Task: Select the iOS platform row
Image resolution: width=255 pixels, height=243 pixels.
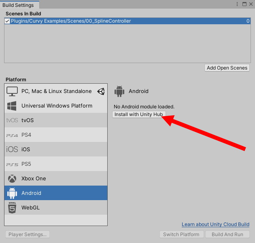Action: tap(56, 149)
